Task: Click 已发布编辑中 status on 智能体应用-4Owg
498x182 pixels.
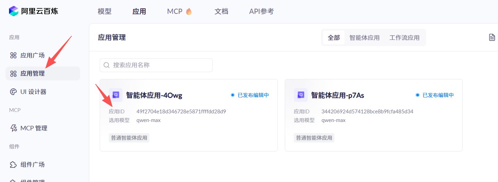Action: [250, 95]
